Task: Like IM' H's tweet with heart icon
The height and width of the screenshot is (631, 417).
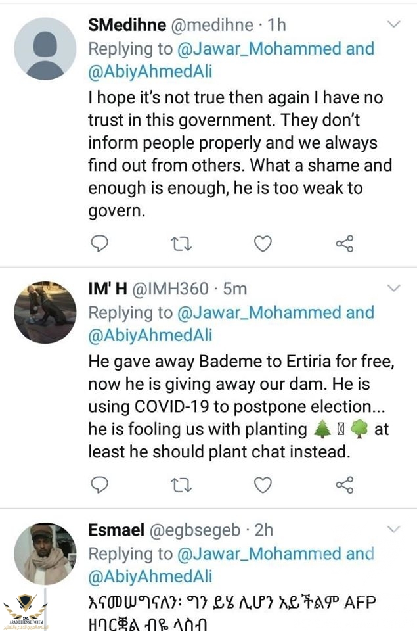Action: click(x=263, y=485)
